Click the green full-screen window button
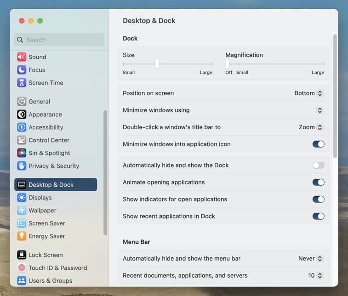 point(40,21)
